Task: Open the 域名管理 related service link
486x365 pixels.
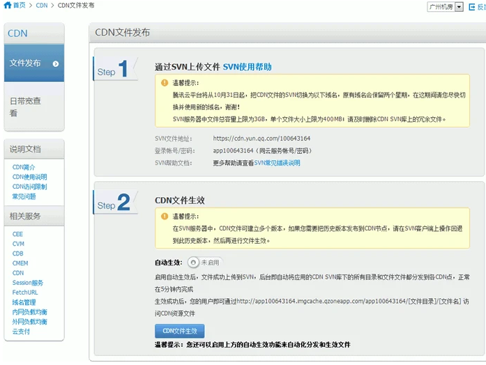Action: (x=24, y=302)
